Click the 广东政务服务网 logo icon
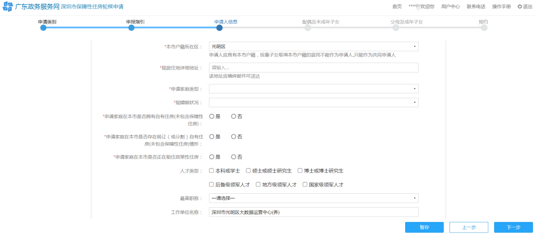Image resolution: width=537 pixels, height=235 pixels. 8,6
